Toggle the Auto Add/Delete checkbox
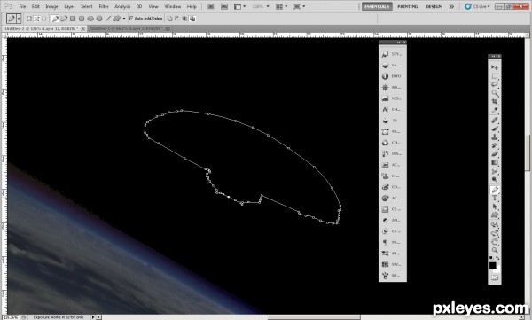Viewport: 532px width, 320px height. [x=131, y=18]
